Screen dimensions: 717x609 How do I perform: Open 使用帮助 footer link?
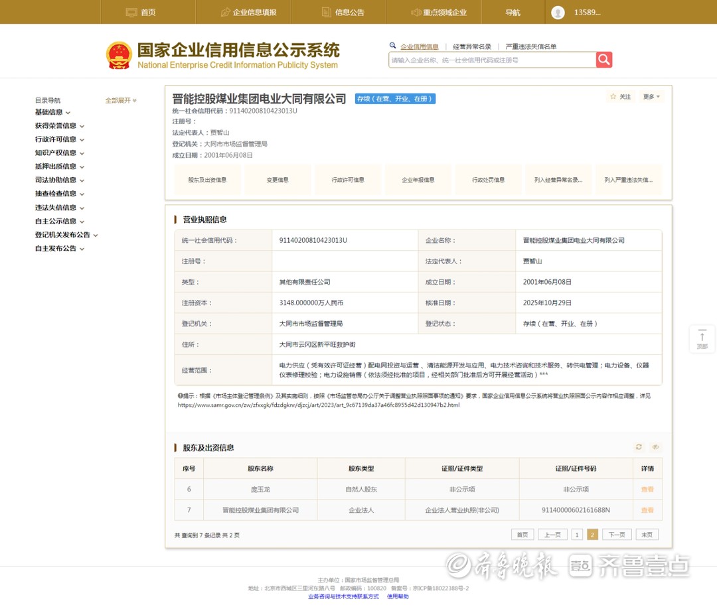pos(398,596)
